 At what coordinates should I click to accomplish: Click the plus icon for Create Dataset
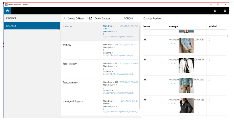click(x=64, y=18)
